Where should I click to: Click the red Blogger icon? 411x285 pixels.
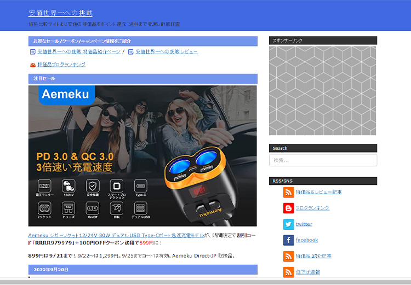pos(288,208)
